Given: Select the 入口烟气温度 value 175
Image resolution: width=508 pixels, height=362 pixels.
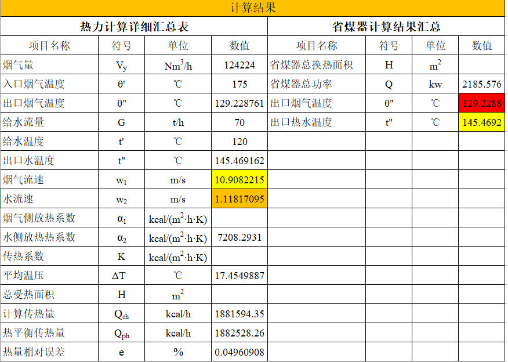Looking at the screenshot, I should coord(240,84).
